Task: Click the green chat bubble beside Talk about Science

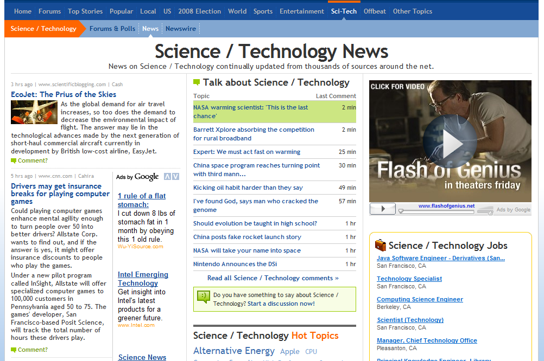Action: pyautogui.click(x=197, y=82)
